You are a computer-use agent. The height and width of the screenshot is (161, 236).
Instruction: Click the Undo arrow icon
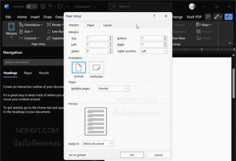[50, 6]
